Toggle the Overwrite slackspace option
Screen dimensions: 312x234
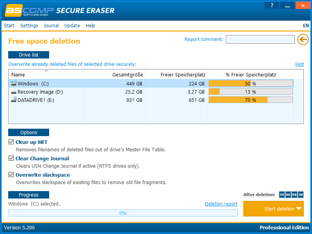[x=11, y=175]
